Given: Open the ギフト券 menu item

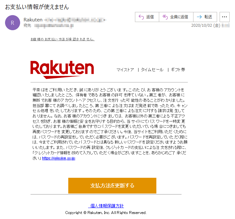Looking at the screenshot, I should (x=178, y=70).
